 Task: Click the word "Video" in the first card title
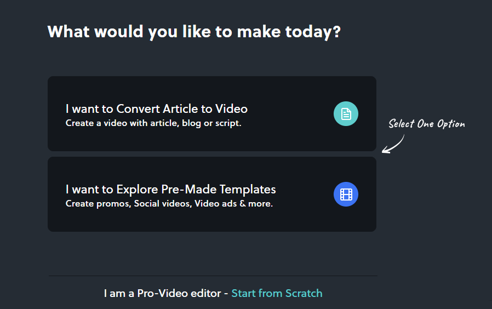(x=233, y=109)
